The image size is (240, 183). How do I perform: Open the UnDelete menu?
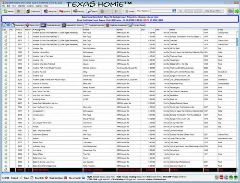22,6
